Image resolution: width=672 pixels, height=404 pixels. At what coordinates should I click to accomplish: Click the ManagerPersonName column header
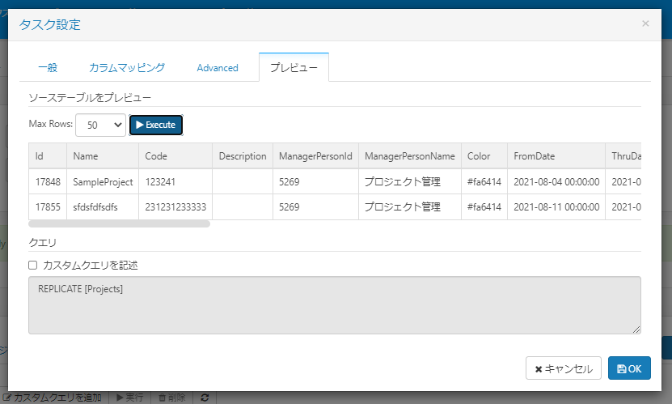[410, 156]
